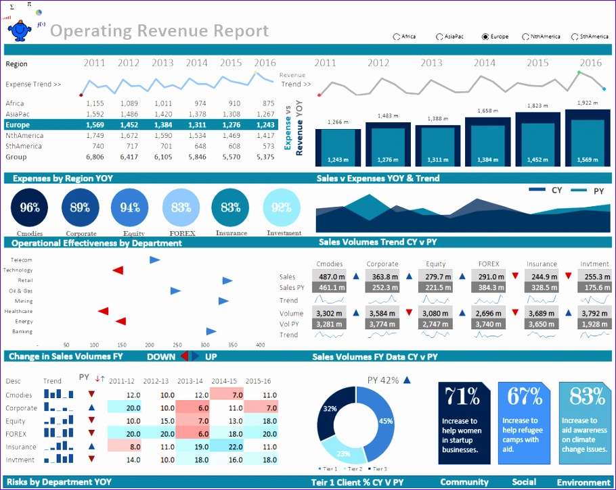Select the SthAmerica region radio button
Image resolution: width=616 pixels, height=490 pixels.
(x=573, y=36)
